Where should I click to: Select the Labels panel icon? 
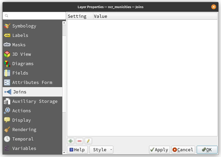coord(7,35)
